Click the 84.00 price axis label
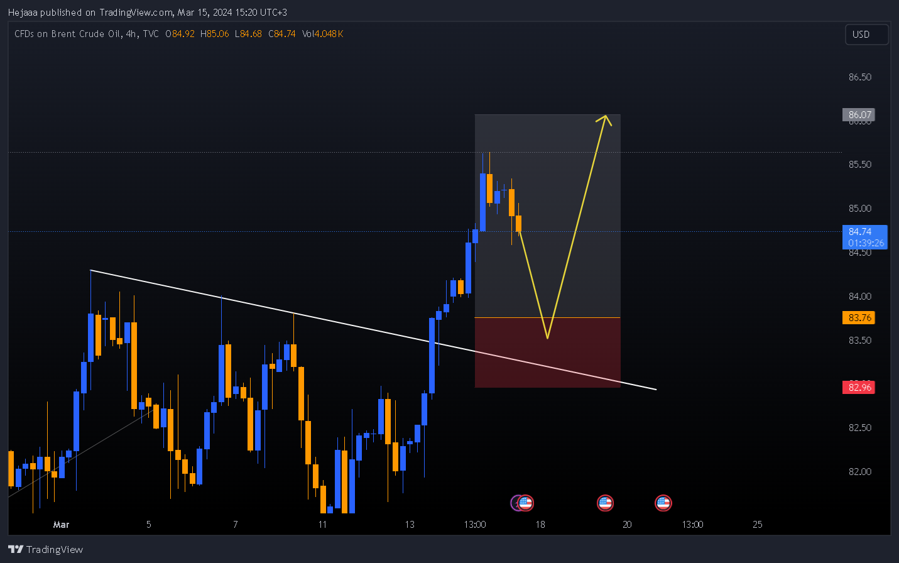This screenshot has height=563, width=899. (x=859, y=296)
